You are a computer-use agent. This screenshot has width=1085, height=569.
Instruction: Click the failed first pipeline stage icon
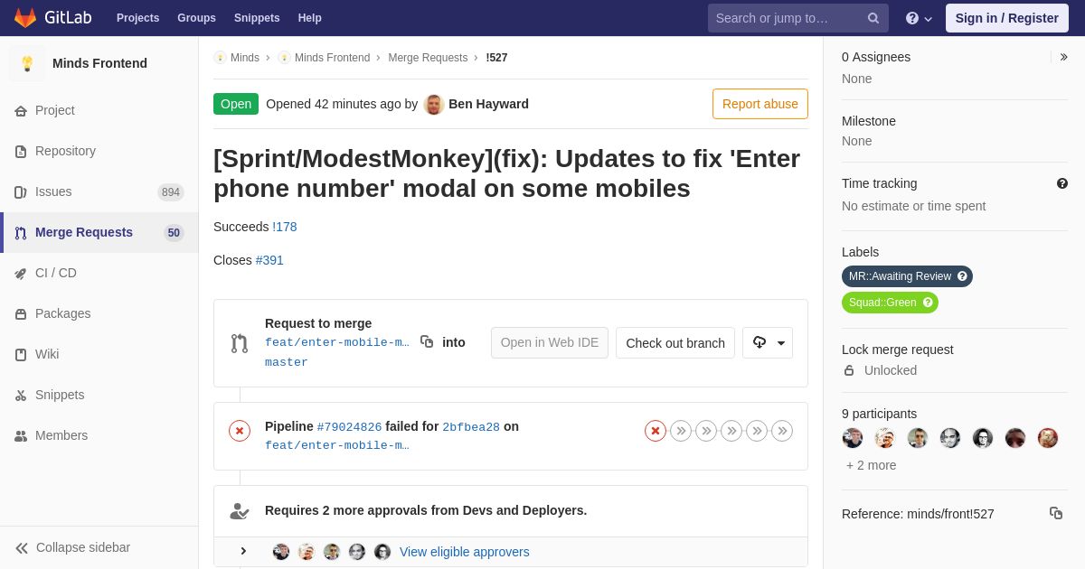pos(656,431)
